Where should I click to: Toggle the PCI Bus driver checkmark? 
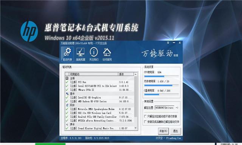click(67, 82)
